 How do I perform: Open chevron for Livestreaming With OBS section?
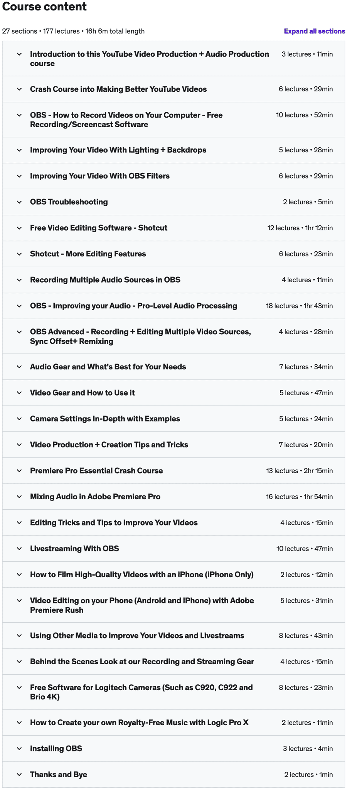coord(19,549)
